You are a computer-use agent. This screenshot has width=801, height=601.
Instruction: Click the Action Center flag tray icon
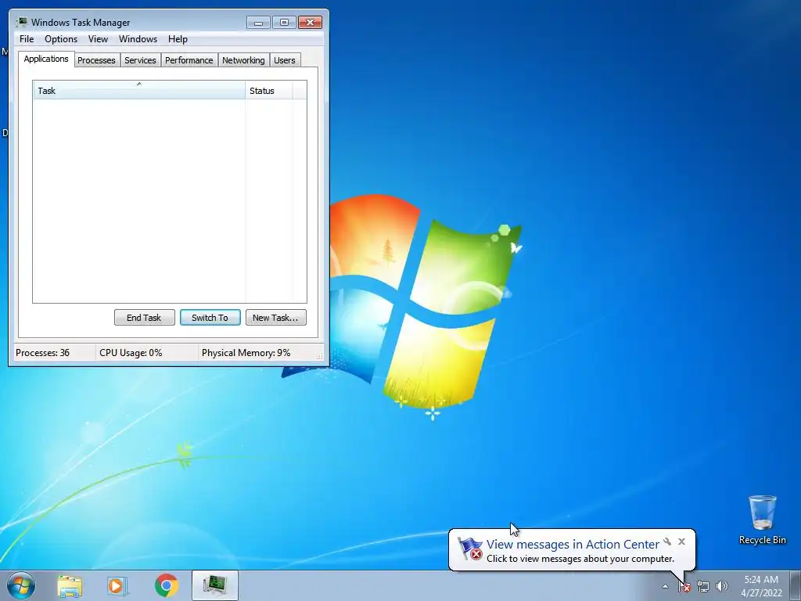684,587
